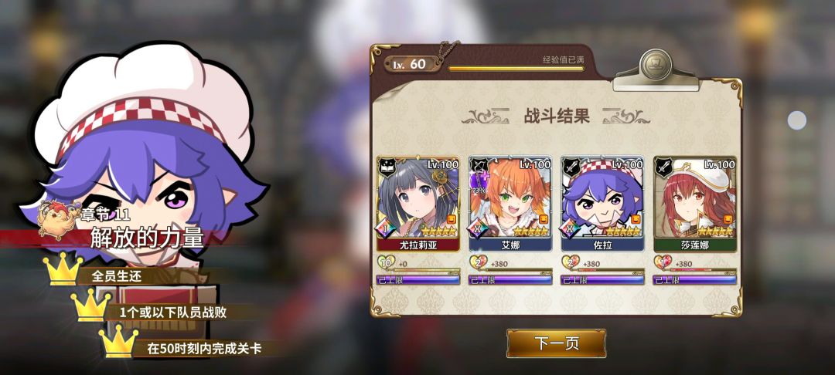Screen dimensions: 835x375
Task: Click the 解放的力量 stage title banner
Action: tap(147, 238)
